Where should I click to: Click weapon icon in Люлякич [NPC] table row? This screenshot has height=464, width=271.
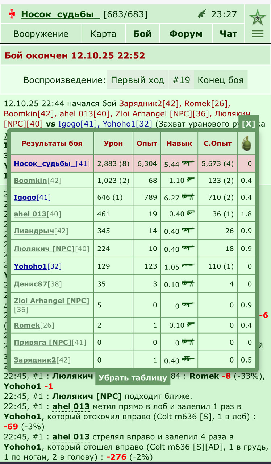(x=188, y=248)
